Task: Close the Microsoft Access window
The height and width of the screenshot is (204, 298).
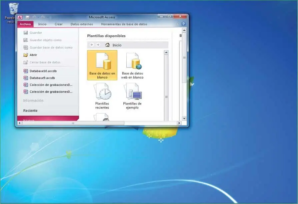Action: click(180, 17)
